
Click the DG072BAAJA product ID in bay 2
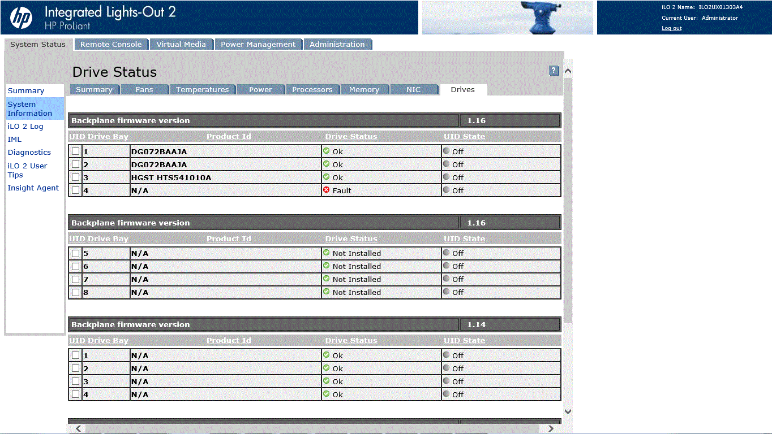159,164
